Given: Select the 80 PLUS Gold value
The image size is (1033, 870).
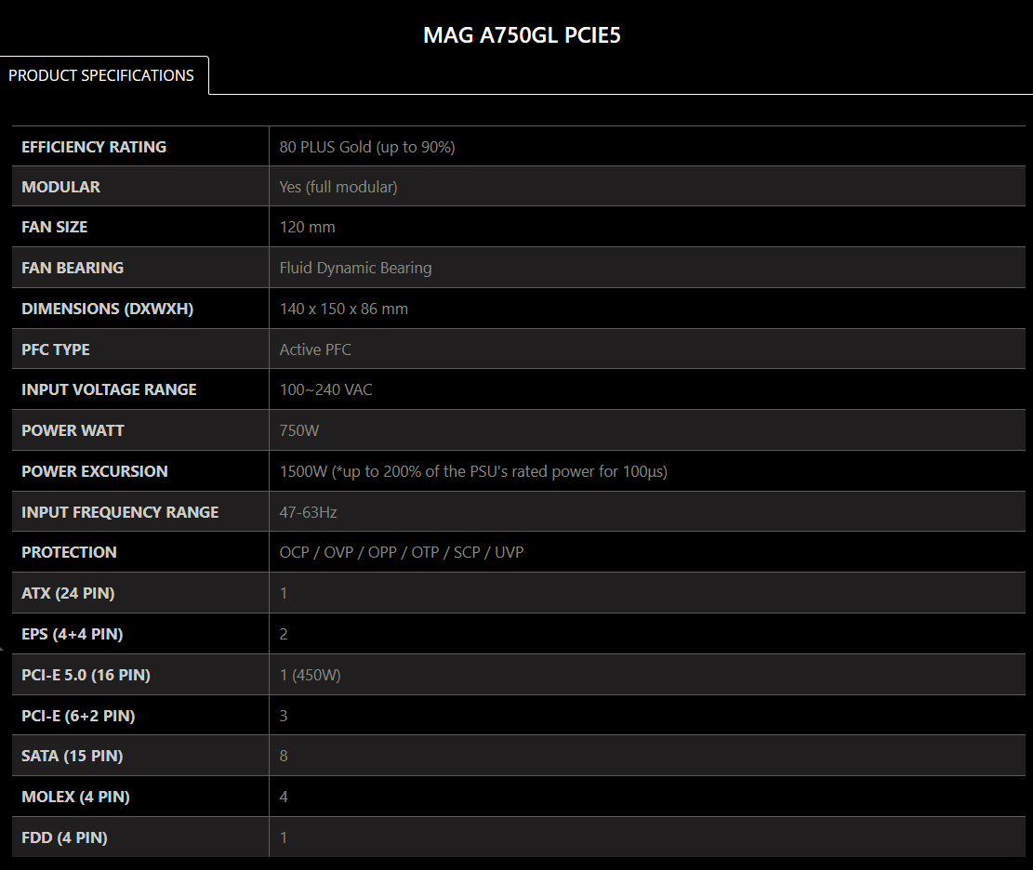Looking at the screenshot, I should pyautogui.click(x=367, y=147).
